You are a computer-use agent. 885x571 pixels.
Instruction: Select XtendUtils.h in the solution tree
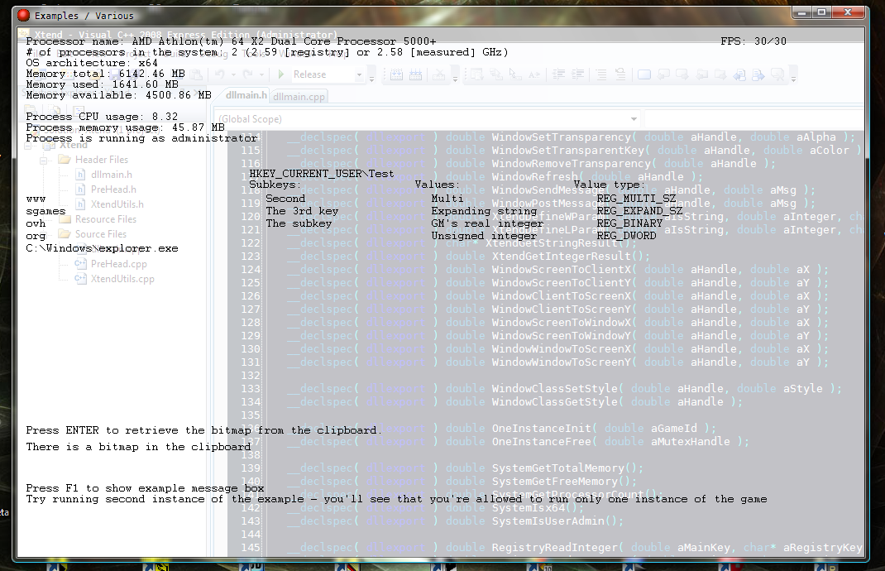point(117,204)
